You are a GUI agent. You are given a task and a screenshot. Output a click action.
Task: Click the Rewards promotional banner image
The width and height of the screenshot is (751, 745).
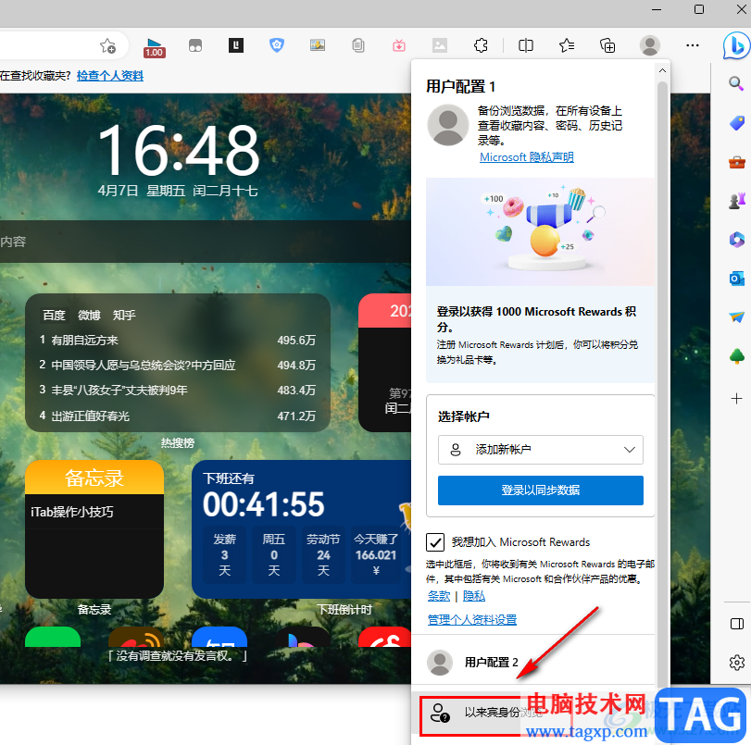point(540,232)
